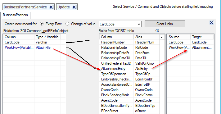
Task: Select the Change of value radio button
Action: 67,24
